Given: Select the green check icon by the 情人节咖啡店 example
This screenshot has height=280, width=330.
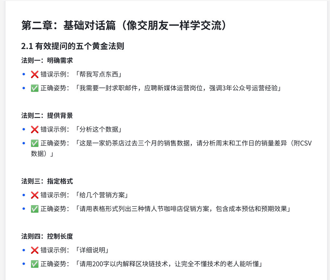Looking at the screenshot, I should [35, 209].
